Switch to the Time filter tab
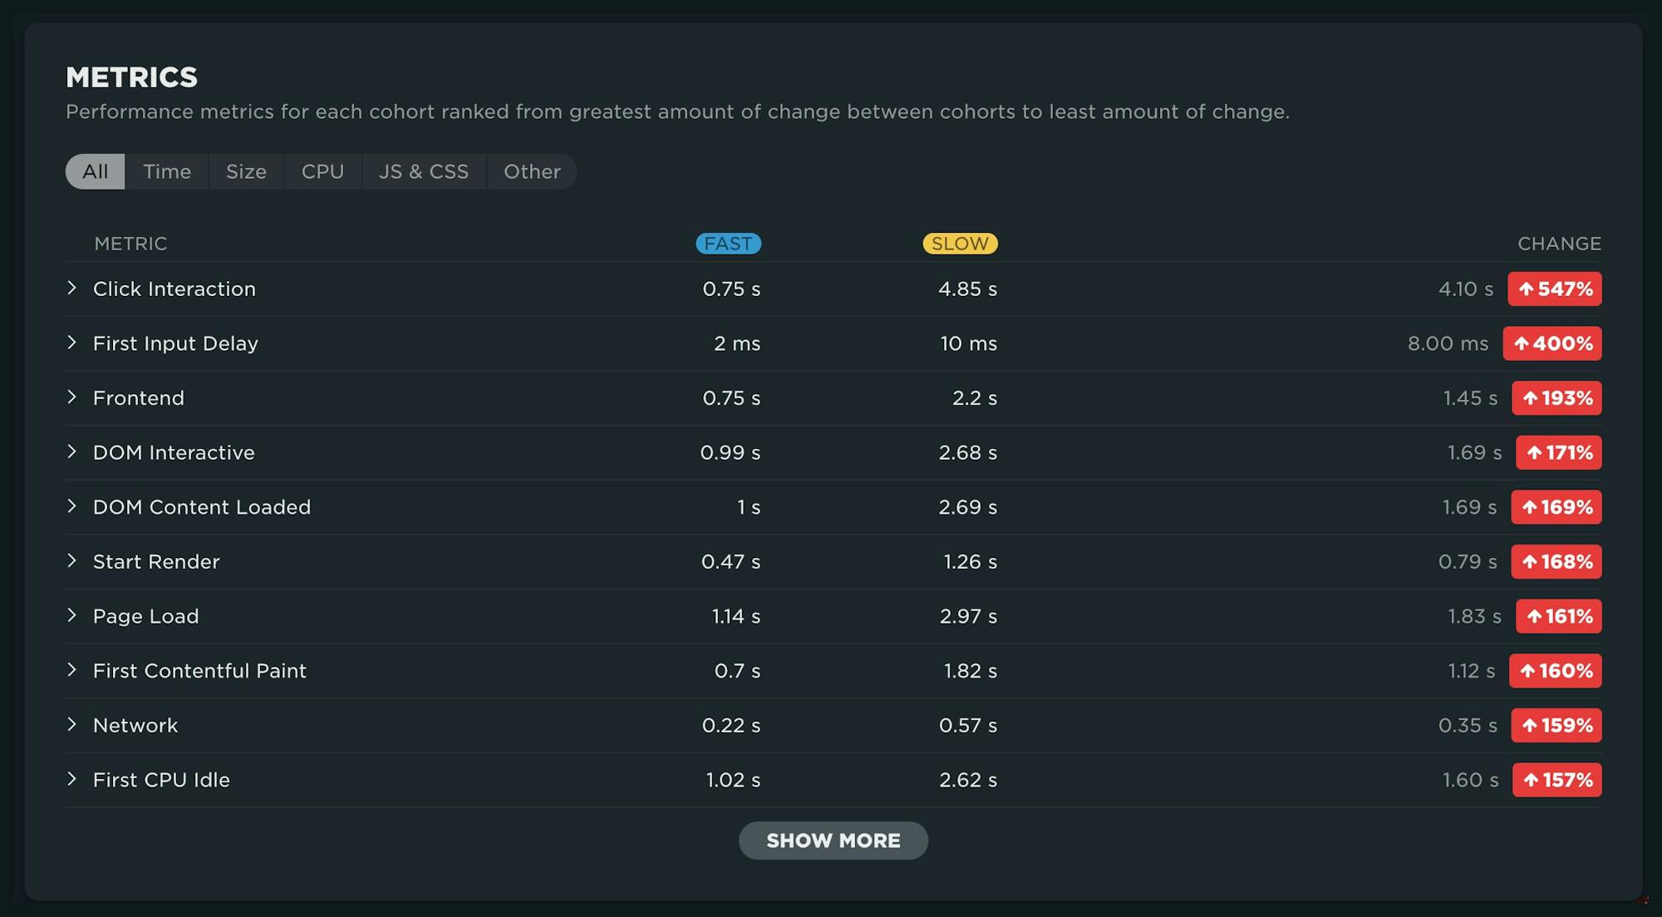The image size is (1662, 917). click(166, 171)
